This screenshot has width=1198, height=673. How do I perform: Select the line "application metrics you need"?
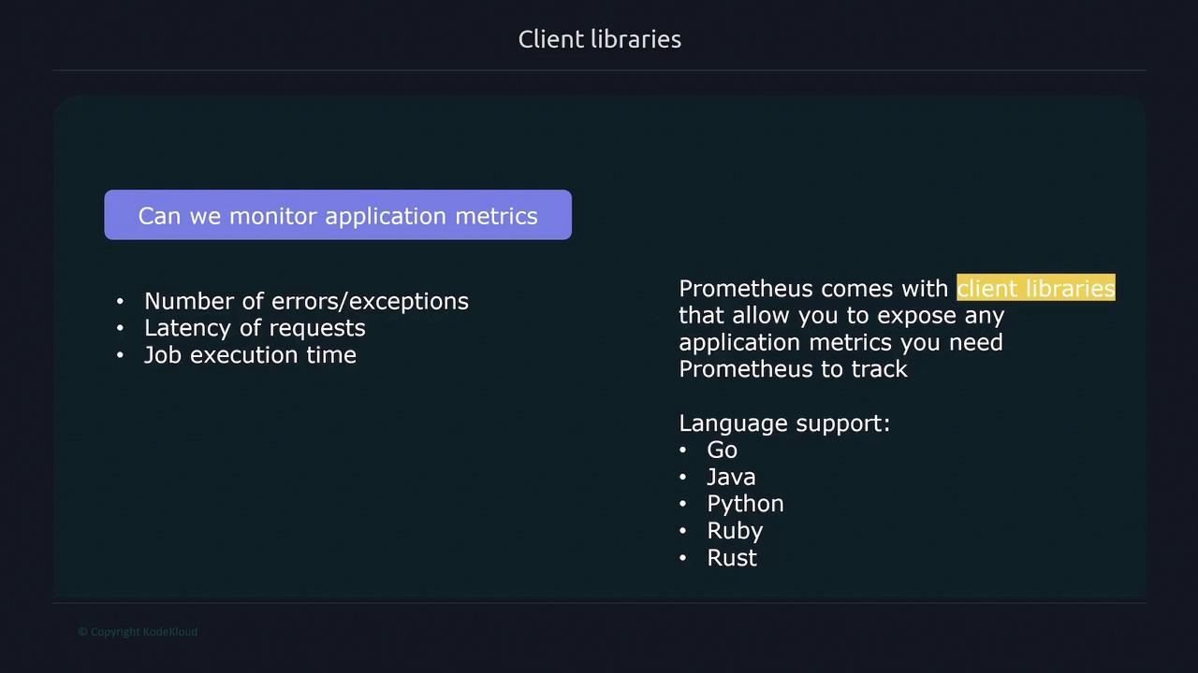840,342
